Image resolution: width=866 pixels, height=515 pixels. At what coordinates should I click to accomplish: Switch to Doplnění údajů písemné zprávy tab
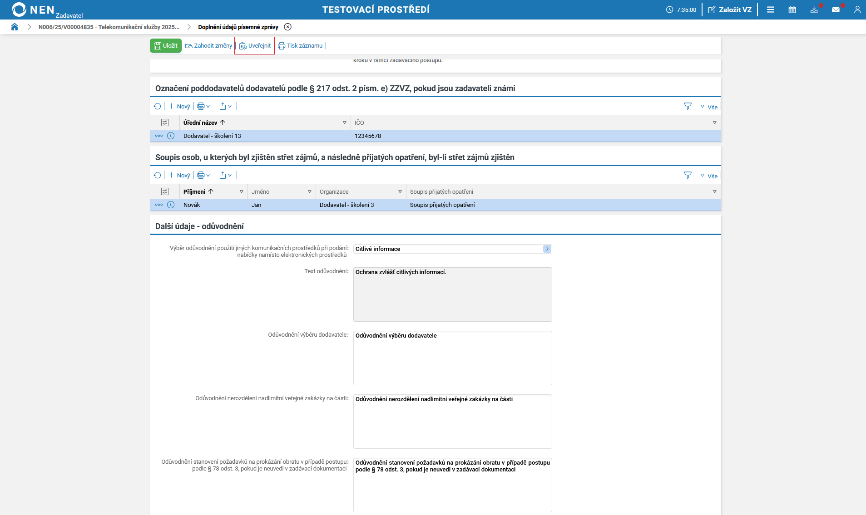click(x=238, y=27)
